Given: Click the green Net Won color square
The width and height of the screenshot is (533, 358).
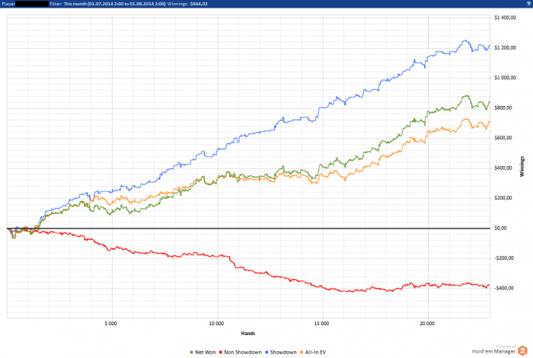Looking at the screenshot, I should 191,353.
